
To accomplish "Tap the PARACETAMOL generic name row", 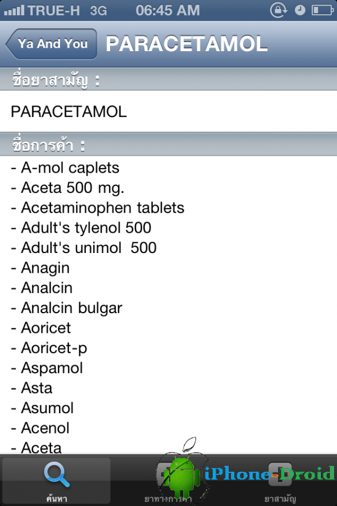I will point(168,111).
